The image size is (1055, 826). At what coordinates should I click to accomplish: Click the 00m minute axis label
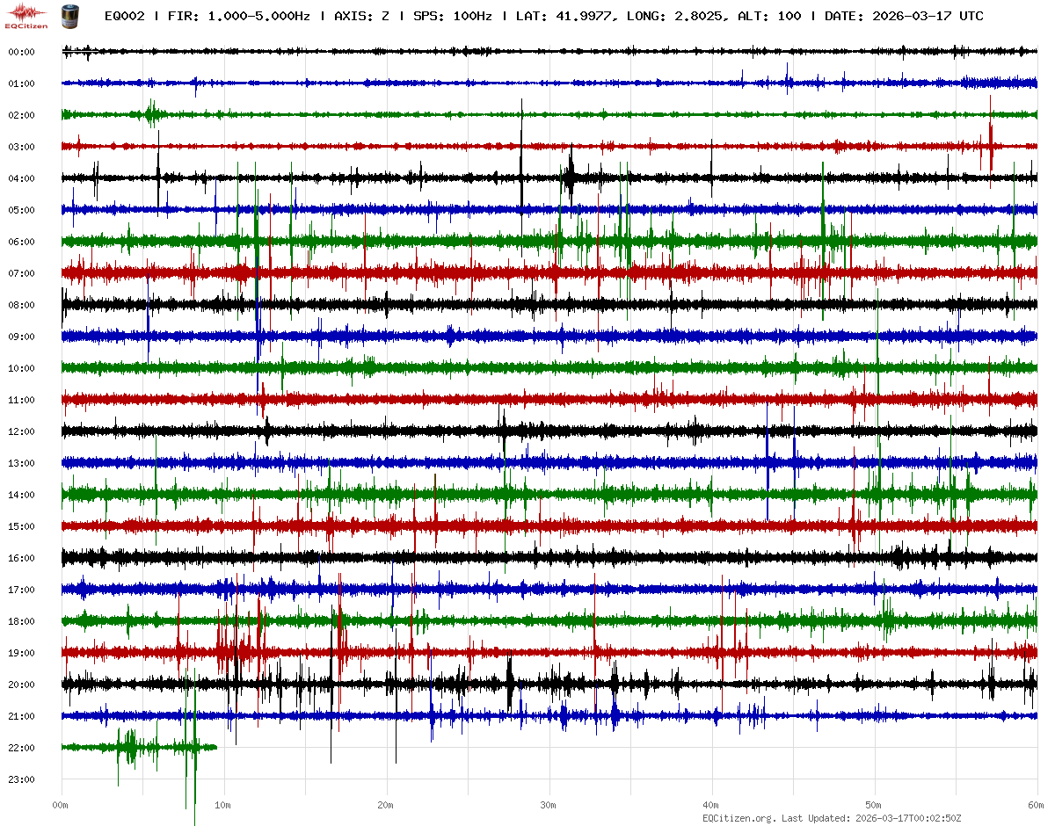(x=61, y=805)
